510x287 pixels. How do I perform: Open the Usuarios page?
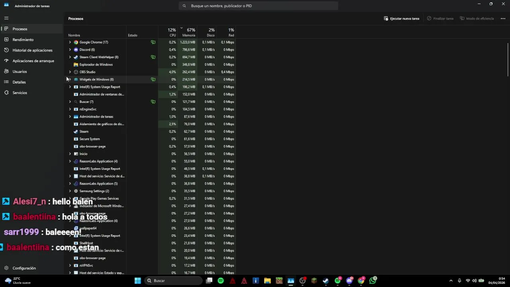31,72
